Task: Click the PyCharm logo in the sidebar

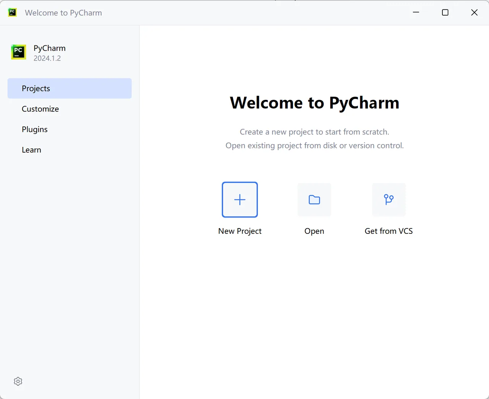Action: 19,52
